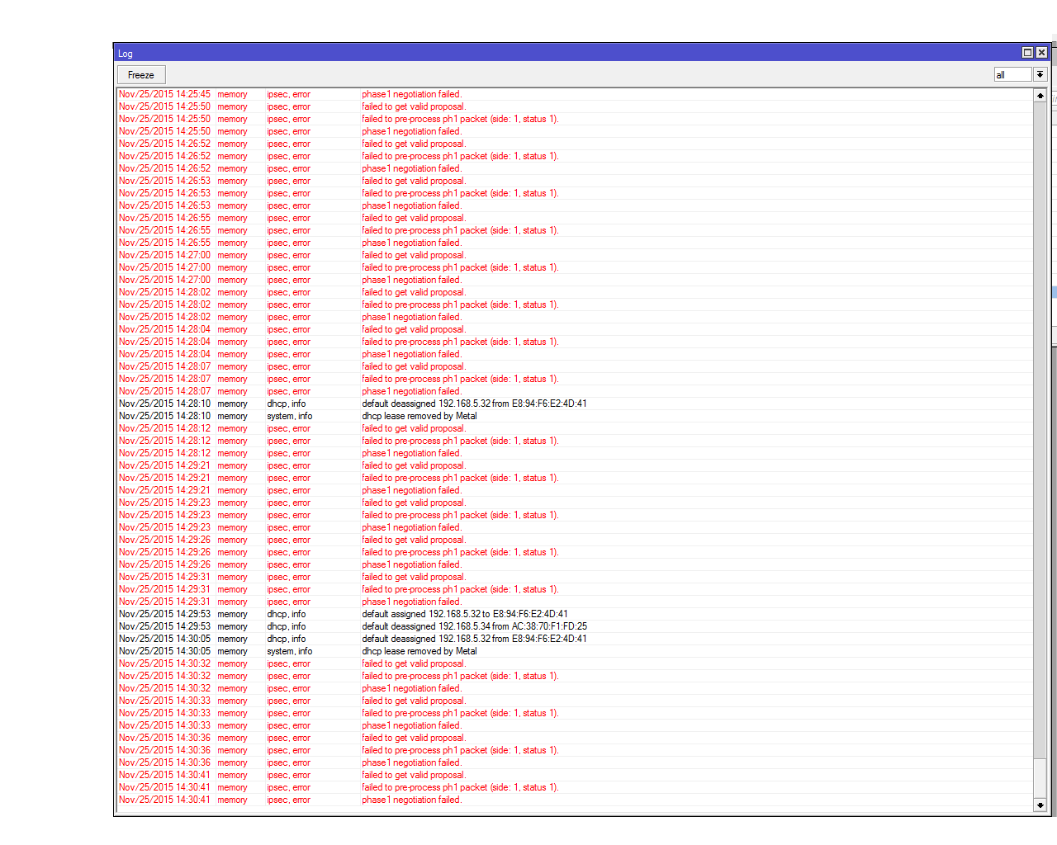Maximize the Log window

[1027, 53]
